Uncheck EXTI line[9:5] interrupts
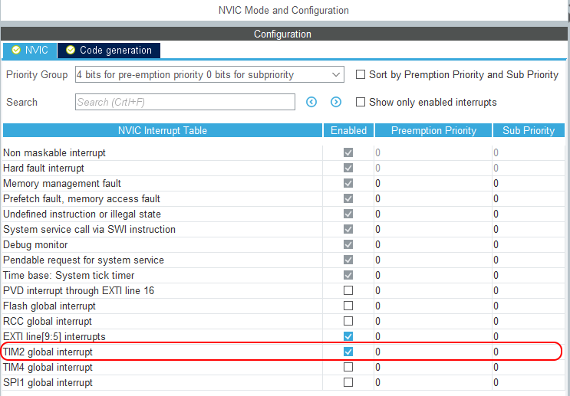This screenshot has height=396, width=570. (x=348, y=336)
